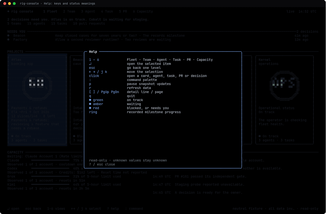The width and height of the screenshot is (326, 214).
Task: Click the green dot in the Help legend
Action: point(90,100)
